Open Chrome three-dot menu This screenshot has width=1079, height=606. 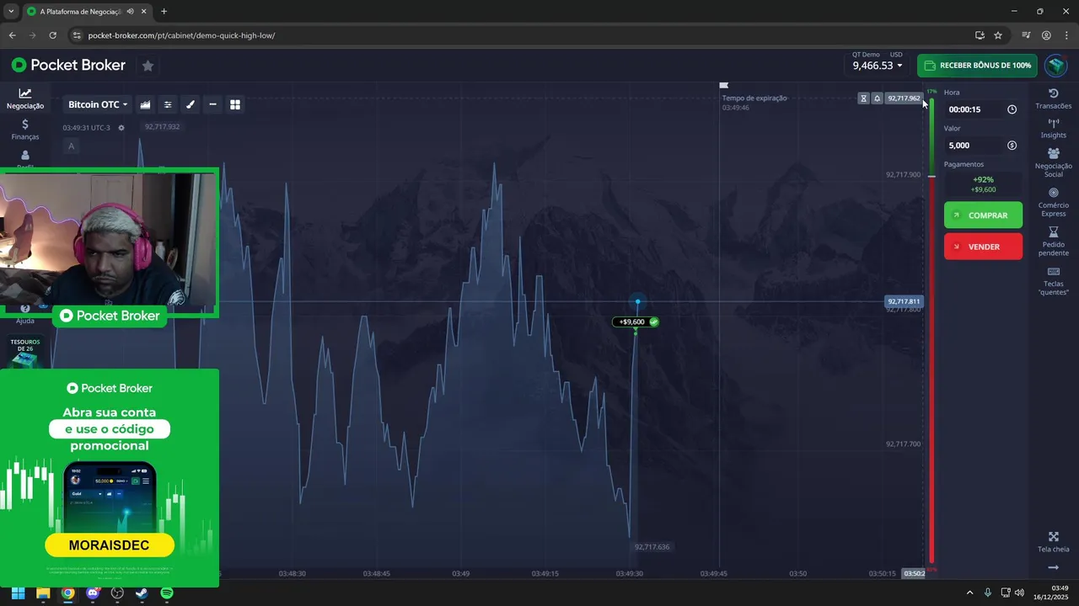pyautogui.click(x=1066, y=35)
